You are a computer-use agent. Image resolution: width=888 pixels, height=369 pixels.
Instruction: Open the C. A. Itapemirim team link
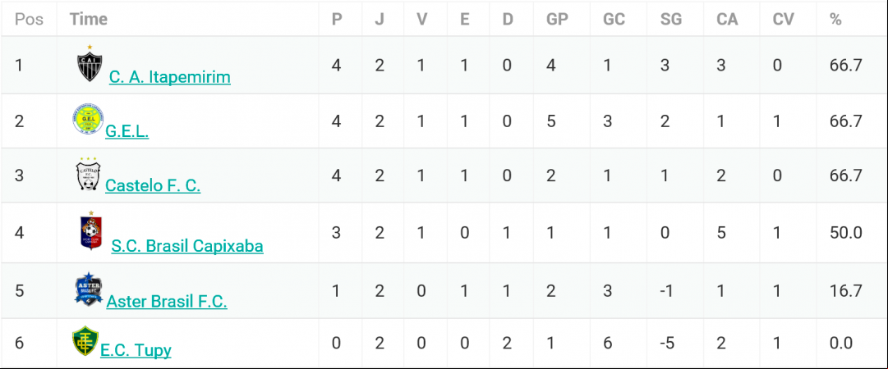(170, 76)
